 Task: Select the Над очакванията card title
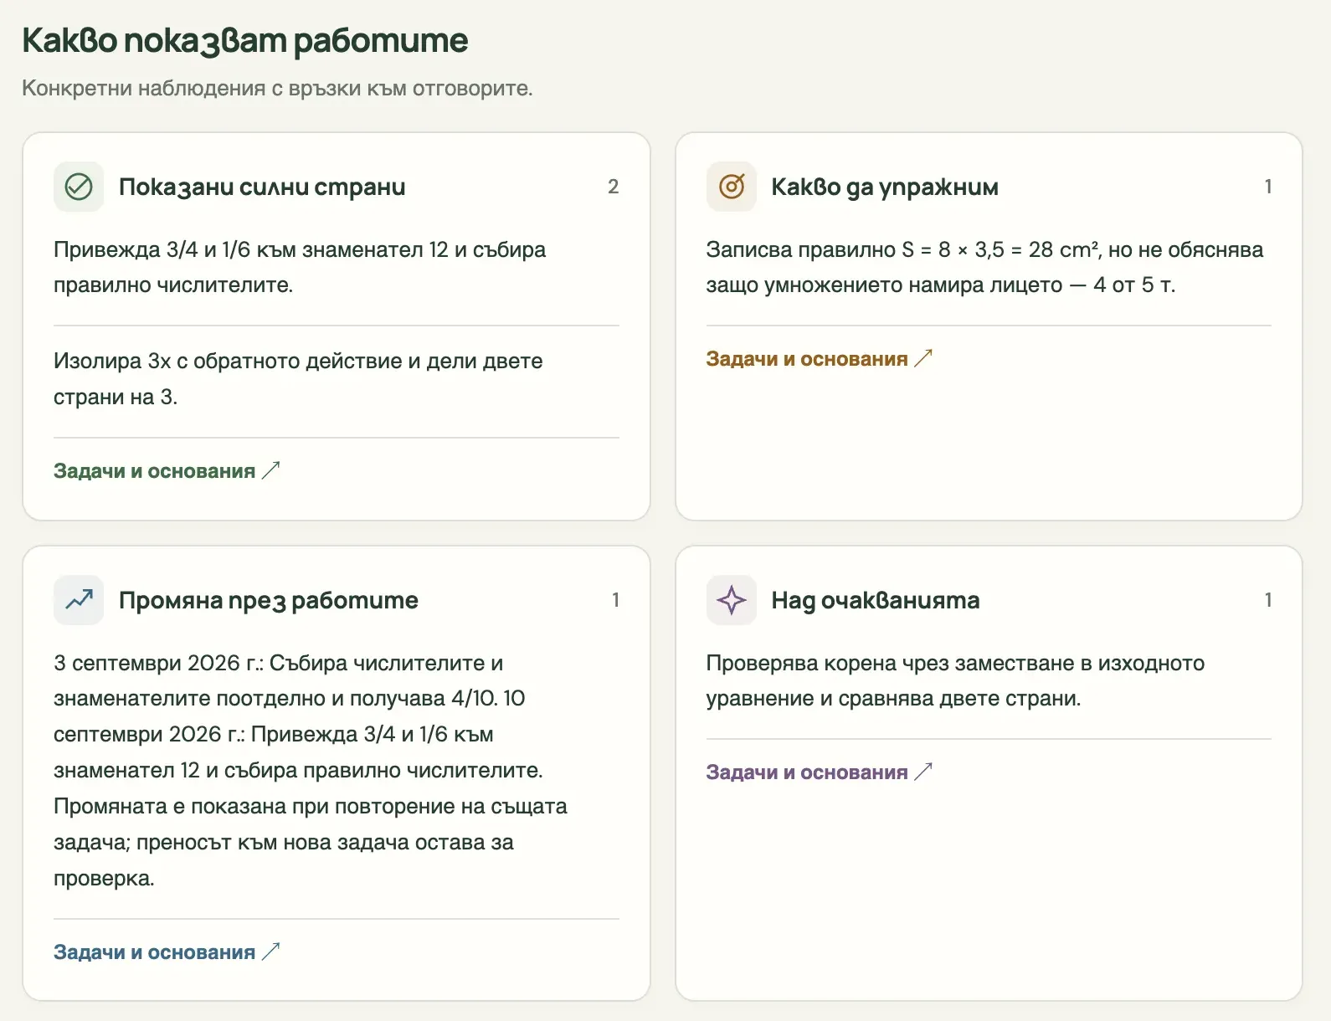(x=876, y=600)
